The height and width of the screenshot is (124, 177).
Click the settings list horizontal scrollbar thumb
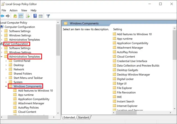126,113
